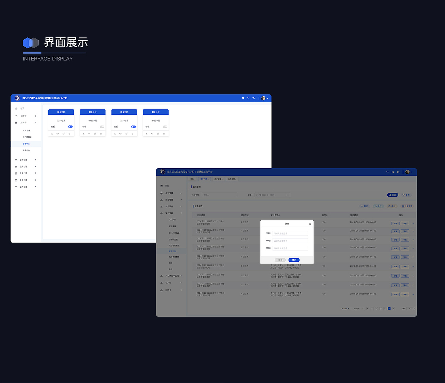Click the 首页 home icon in the left sidebar
445x383 pixels.
tap(16, 108)
